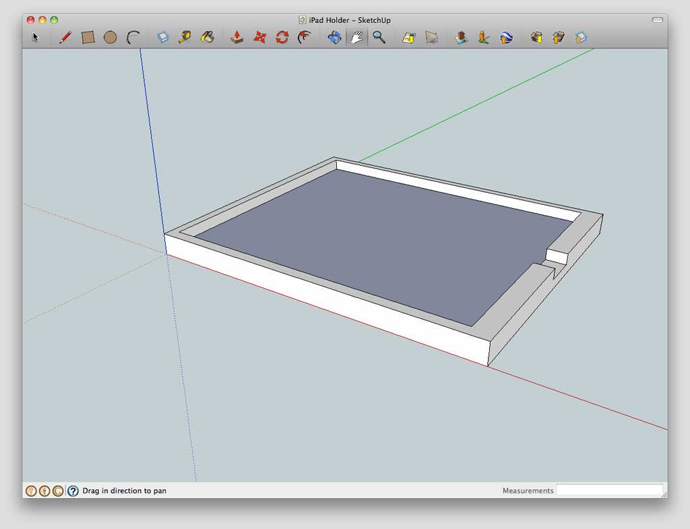Click the Photo Textures icon
This screenshot has width=690, height=529.
pyautogui.click(x=484, y=38)
